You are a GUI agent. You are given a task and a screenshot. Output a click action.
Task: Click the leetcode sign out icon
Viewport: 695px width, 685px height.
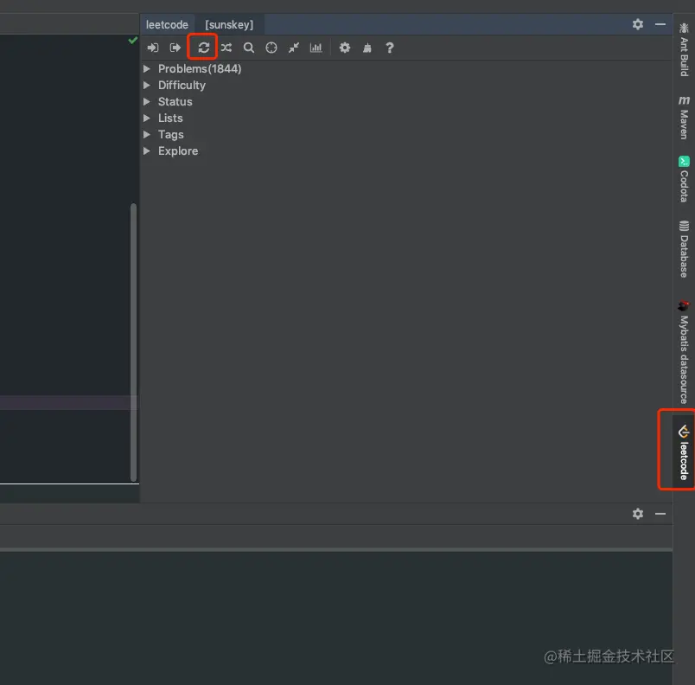175,48
